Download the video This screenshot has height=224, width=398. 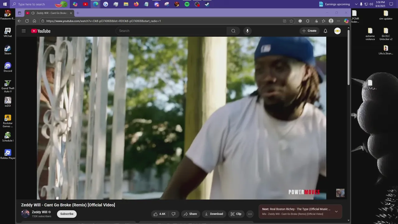pyautogui.click(x=214, y=214)
